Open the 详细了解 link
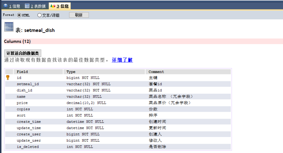Viewport: 283px width, 153px height. click(122, 60)
